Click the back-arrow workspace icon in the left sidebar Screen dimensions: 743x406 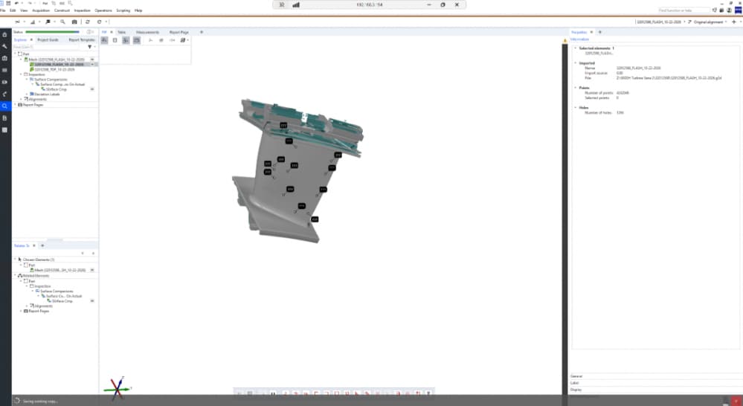coord(4,94)
